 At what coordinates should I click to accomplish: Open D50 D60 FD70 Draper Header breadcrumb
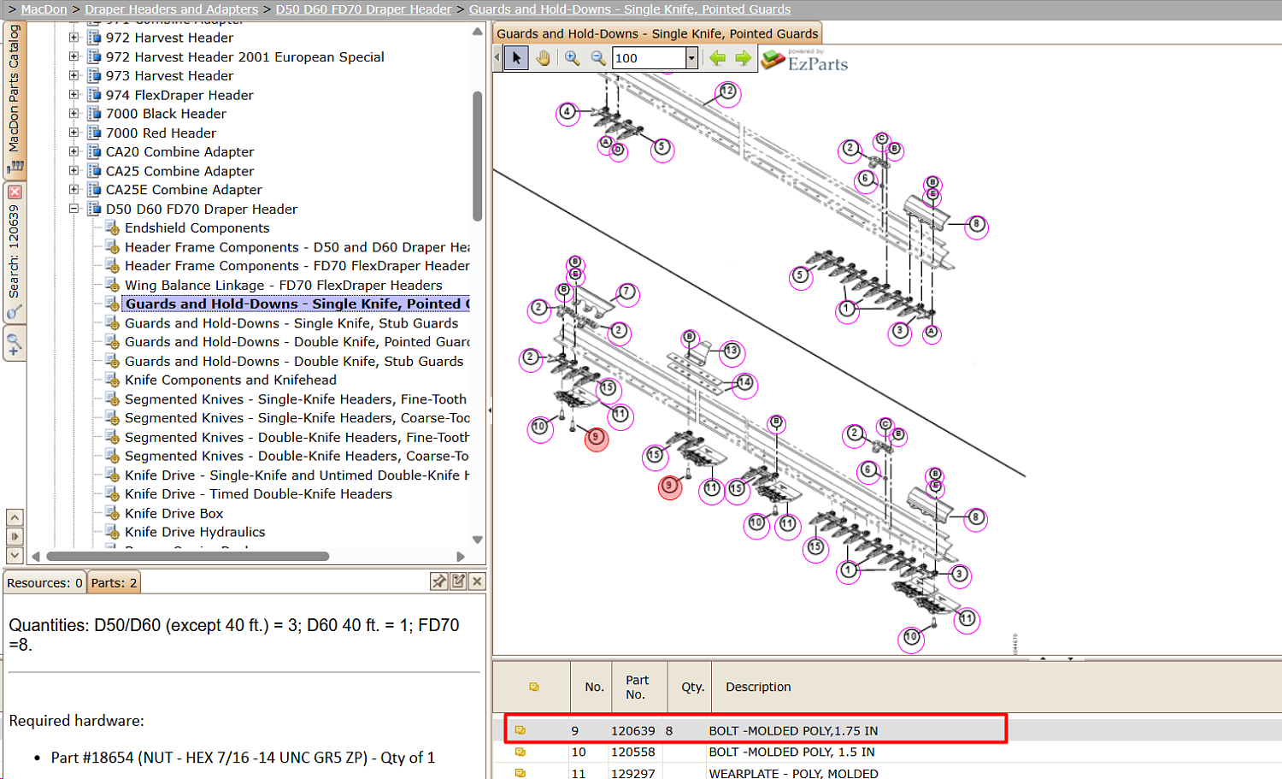click(363, 9)
